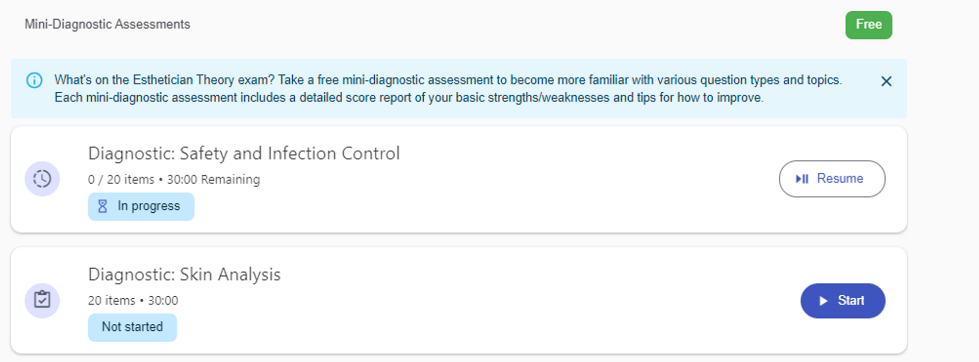Click the green Free badge

click(x=869, y=25)
